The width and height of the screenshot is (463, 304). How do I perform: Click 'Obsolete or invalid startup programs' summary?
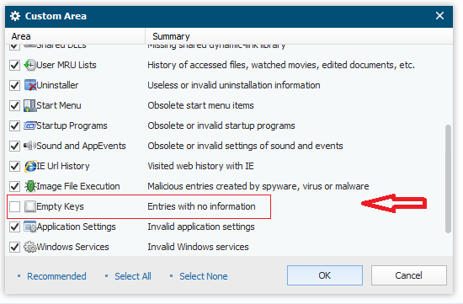[221, 125]
